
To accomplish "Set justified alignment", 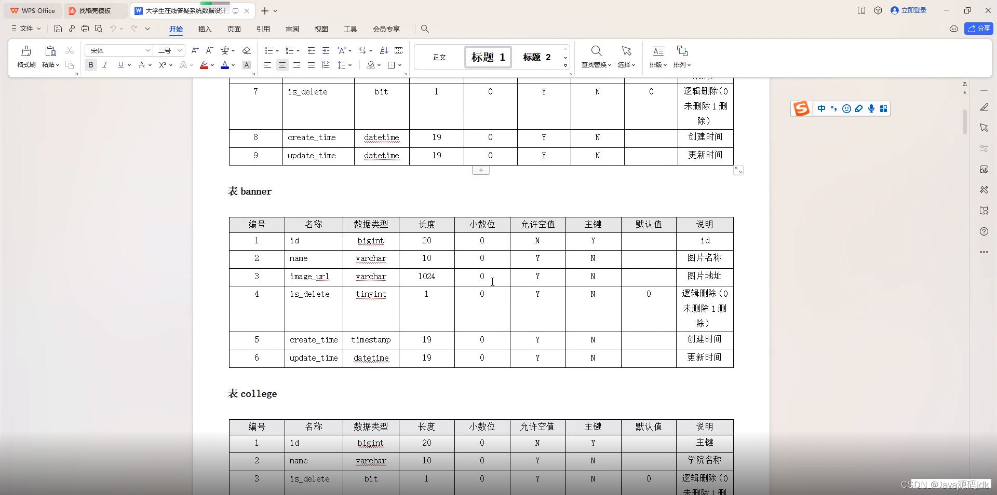I will pos(311,65).
